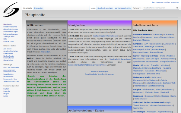The width and height of the screenshot is (181, 113).
Task: Open Hauptseite in the sidebar
Action: click(8, 24)
